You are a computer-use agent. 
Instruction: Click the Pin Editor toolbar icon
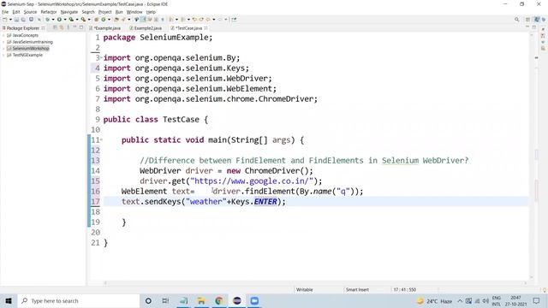tap(234, 20)
